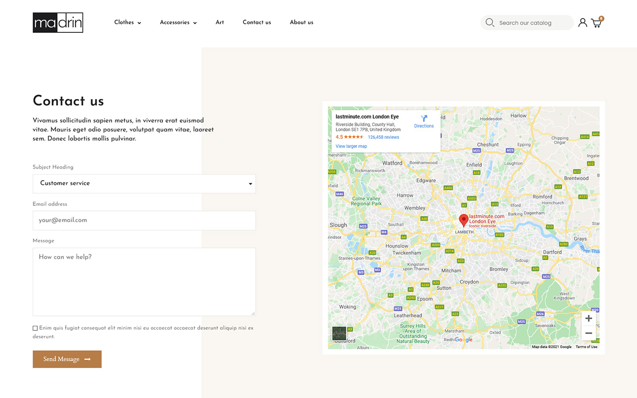Click the message box resize handle
637x398 pixels.
tap(253, 313)
